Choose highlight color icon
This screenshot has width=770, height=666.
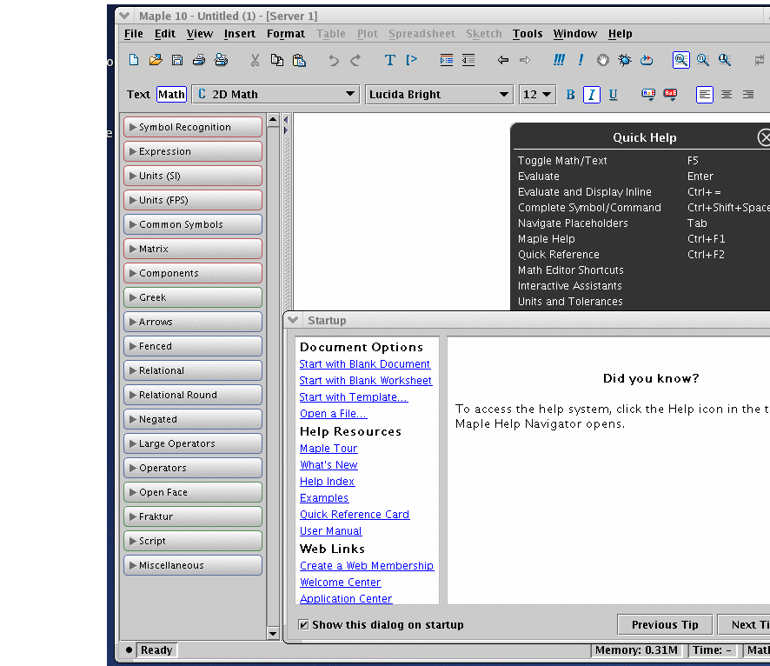(x=670, y=94)
